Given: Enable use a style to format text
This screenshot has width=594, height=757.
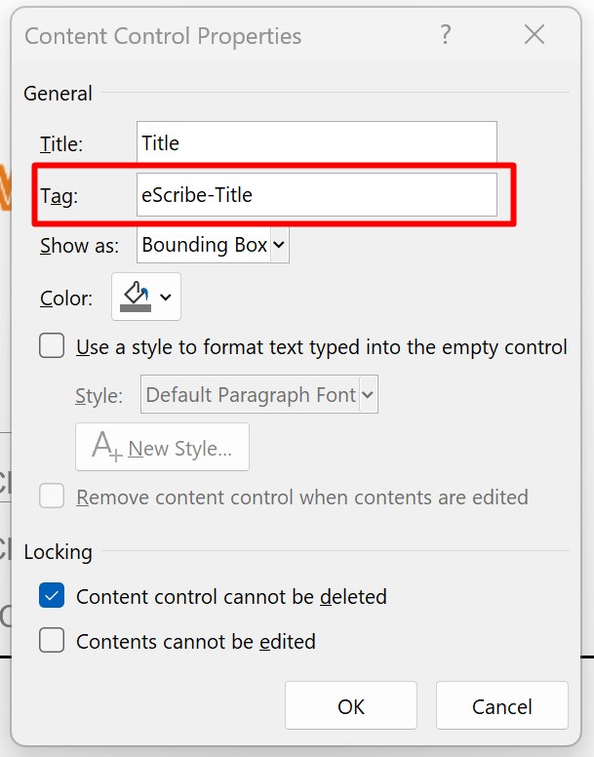Looking at the screenshot, I should click(x=52, y=345).
